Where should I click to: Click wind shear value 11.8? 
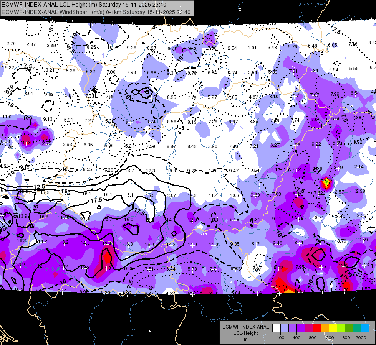coord(106,268)
